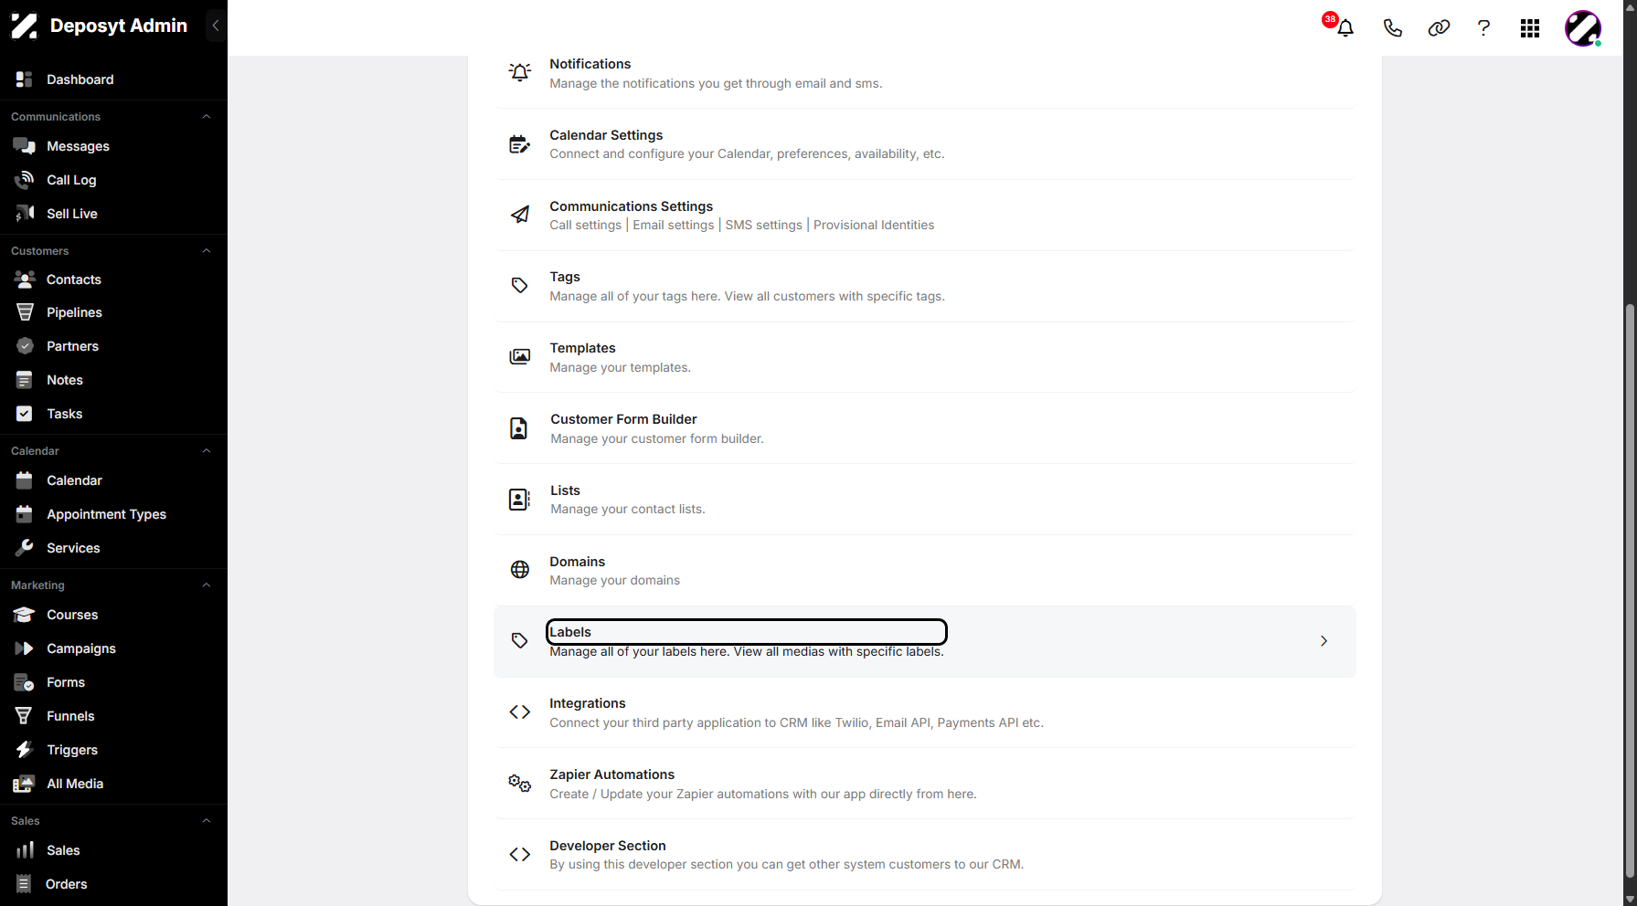Open the user profile avatar

tap(1582, 28)
